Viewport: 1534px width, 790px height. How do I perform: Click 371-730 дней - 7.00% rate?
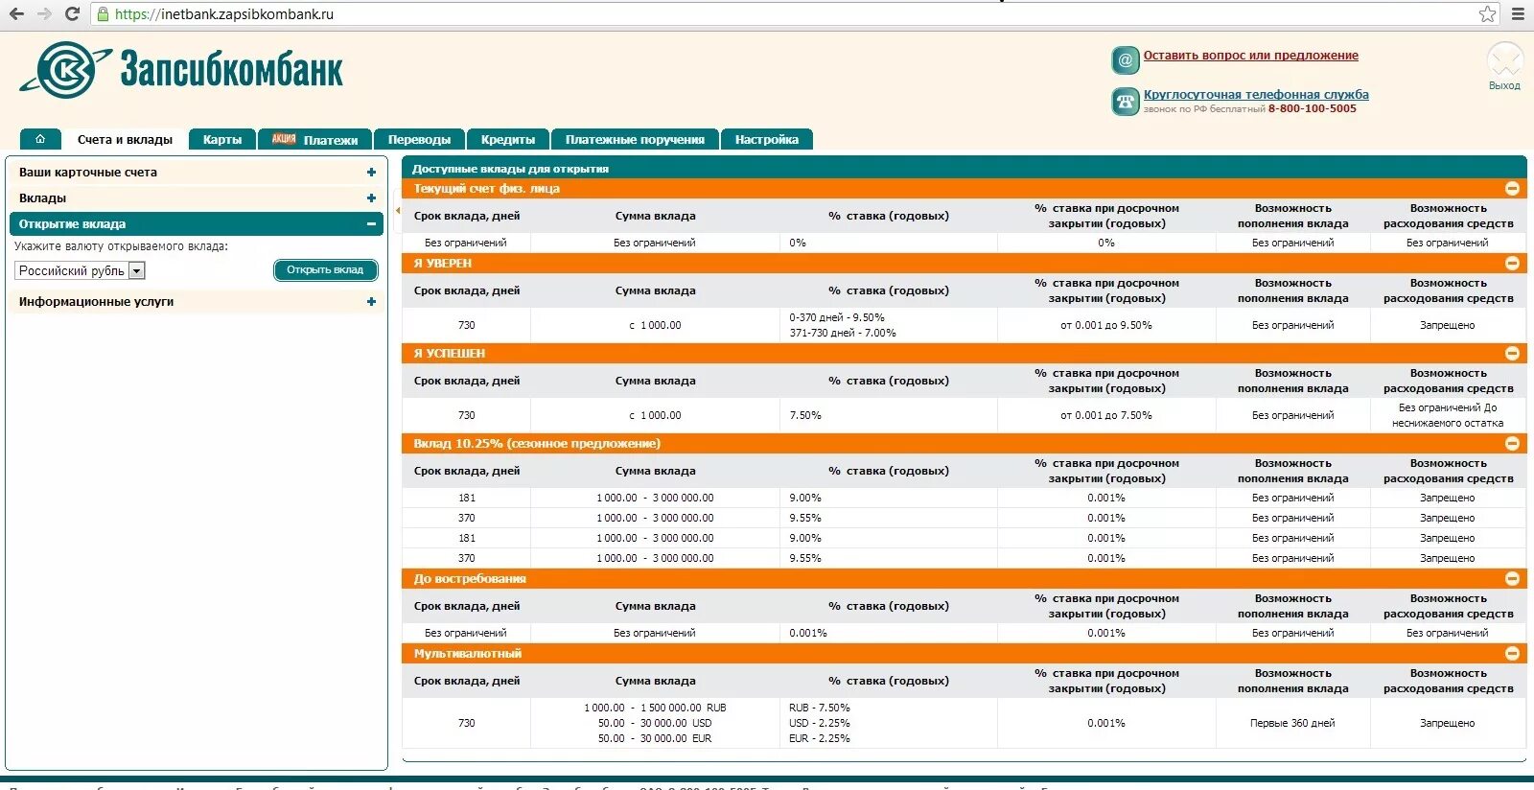pos(843,334)
